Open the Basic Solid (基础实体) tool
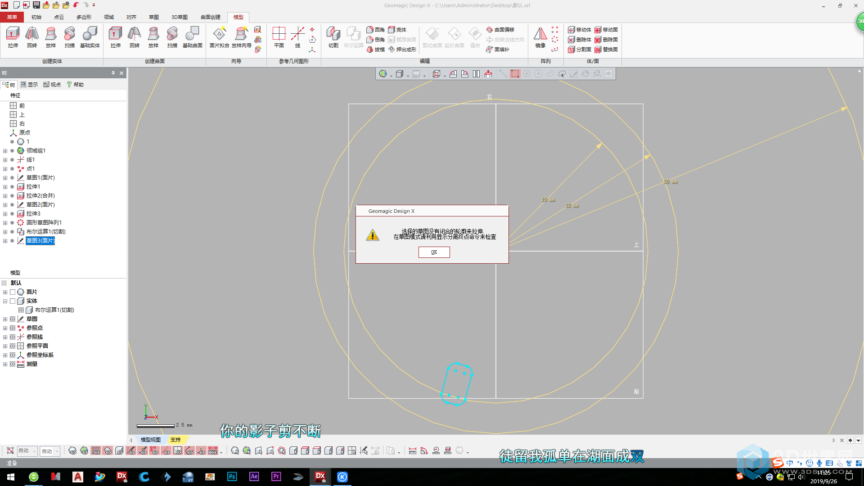864x486 pixels. click(90, 37)
